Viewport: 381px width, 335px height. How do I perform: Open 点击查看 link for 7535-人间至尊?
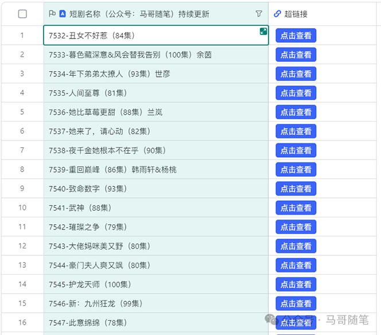(296, 93)
